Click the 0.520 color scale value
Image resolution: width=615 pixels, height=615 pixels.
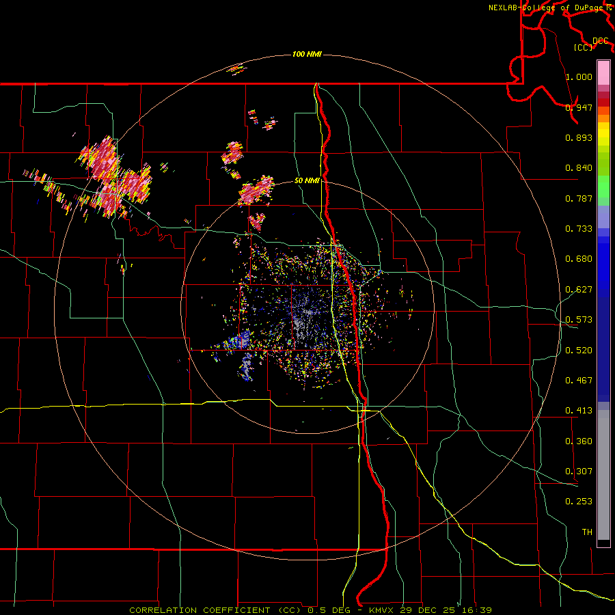tap(579, 351)
